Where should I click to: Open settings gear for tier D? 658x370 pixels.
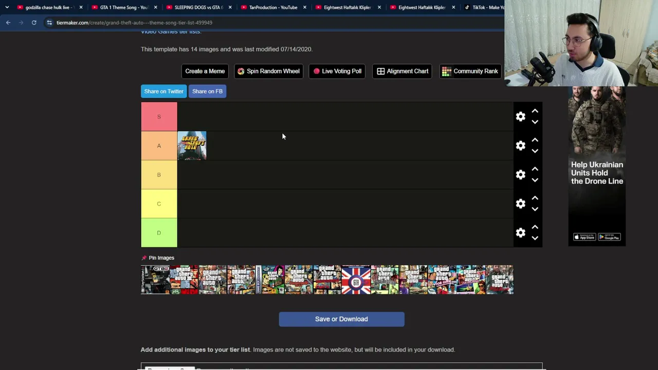coord(521,233)
